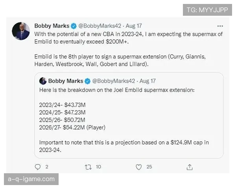Viewport: 236px width, 189px height.
Task: Click the Aug 17 date of main tweet
Action: [134, 26]
